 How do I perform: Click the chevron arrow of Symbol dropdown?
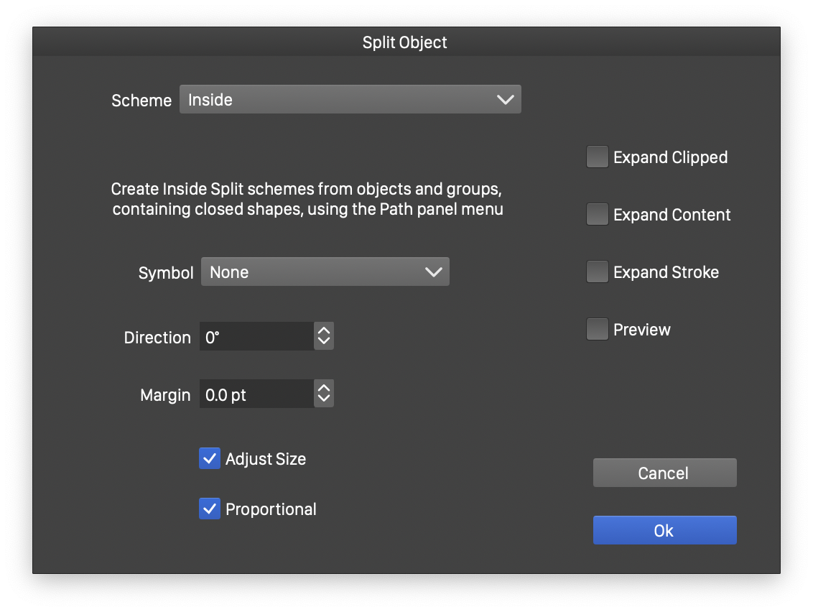point(434,272)
